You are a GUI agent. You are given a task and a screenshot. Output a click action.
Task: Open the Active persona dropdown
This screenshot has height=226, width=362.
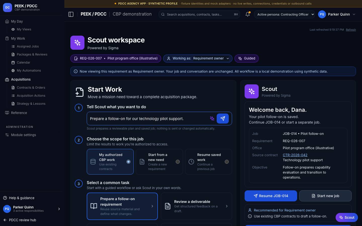pyautogui.click(x=285, y=14)
